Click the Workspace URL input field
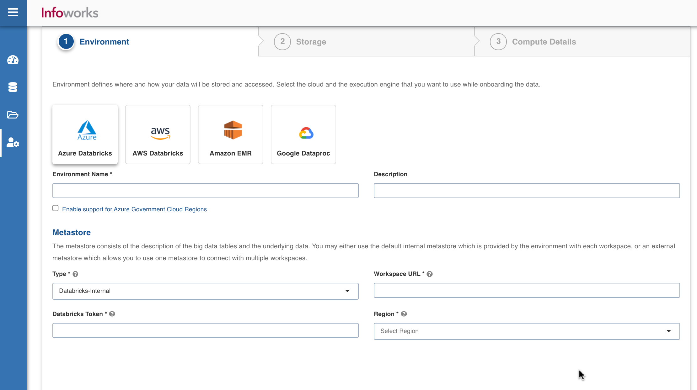697x390 pixels. point(527,290)
